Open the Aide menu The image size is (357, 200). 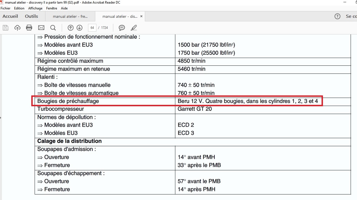click(x=64, y=8)
